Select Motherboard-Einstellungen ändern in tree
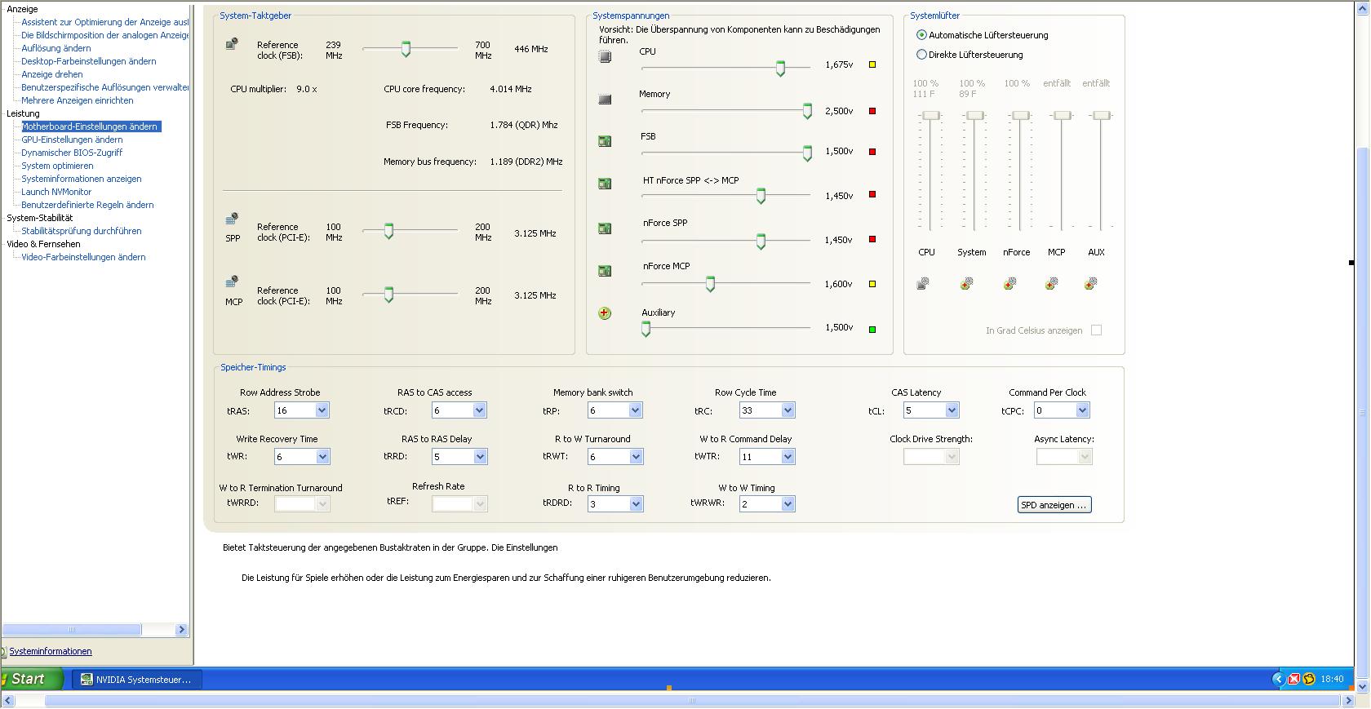This screenshot has height=709, width=1371. pyautogui.click(x=90, y=126)
